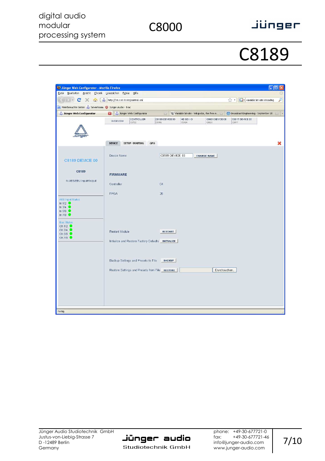Click the Junger triangle logo
The image size is (325, 461).
coord(81,131)
